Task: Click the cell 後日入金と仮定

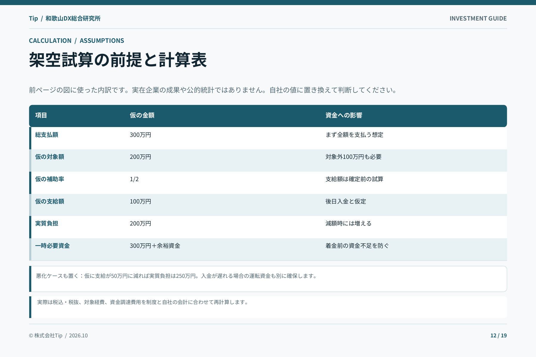Action: pos(346,201)
